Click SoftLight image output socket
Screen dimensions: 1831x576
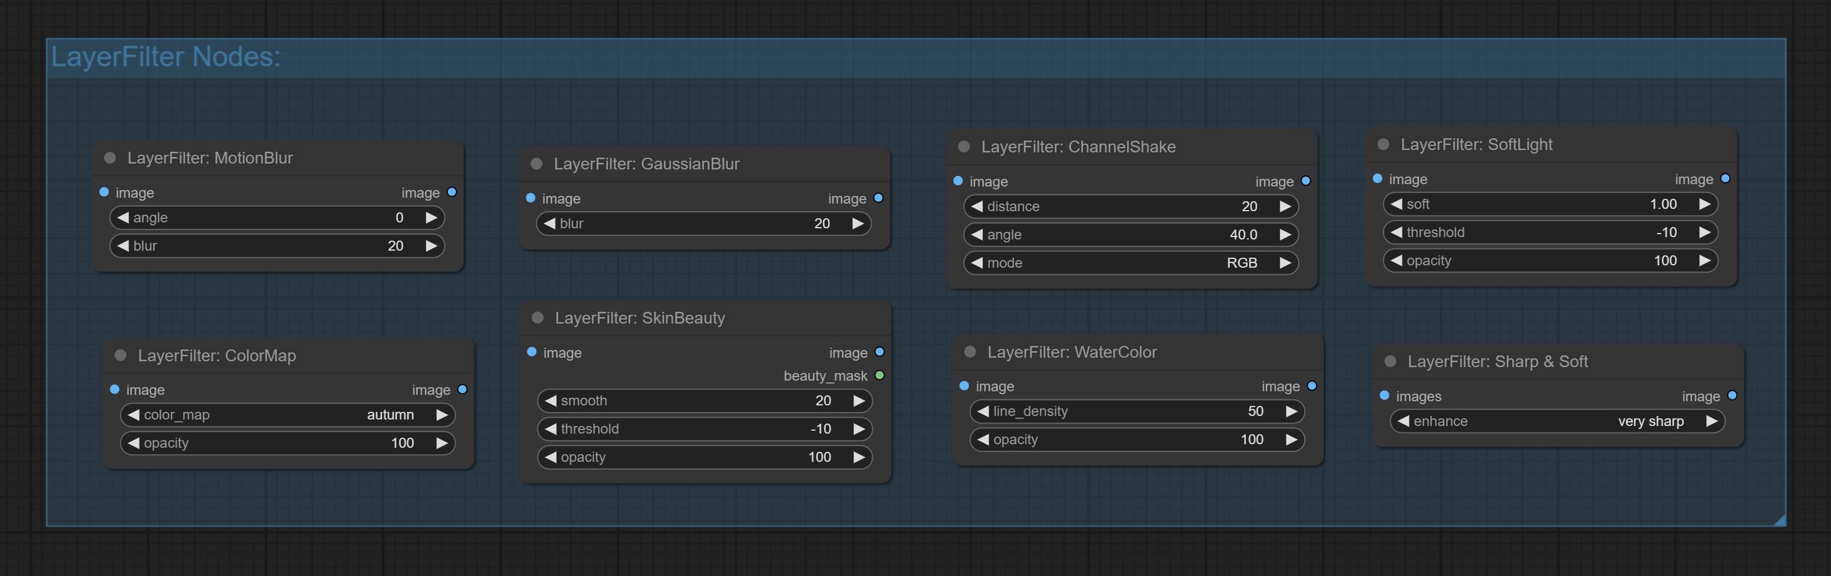click(x=1725, y=178)
